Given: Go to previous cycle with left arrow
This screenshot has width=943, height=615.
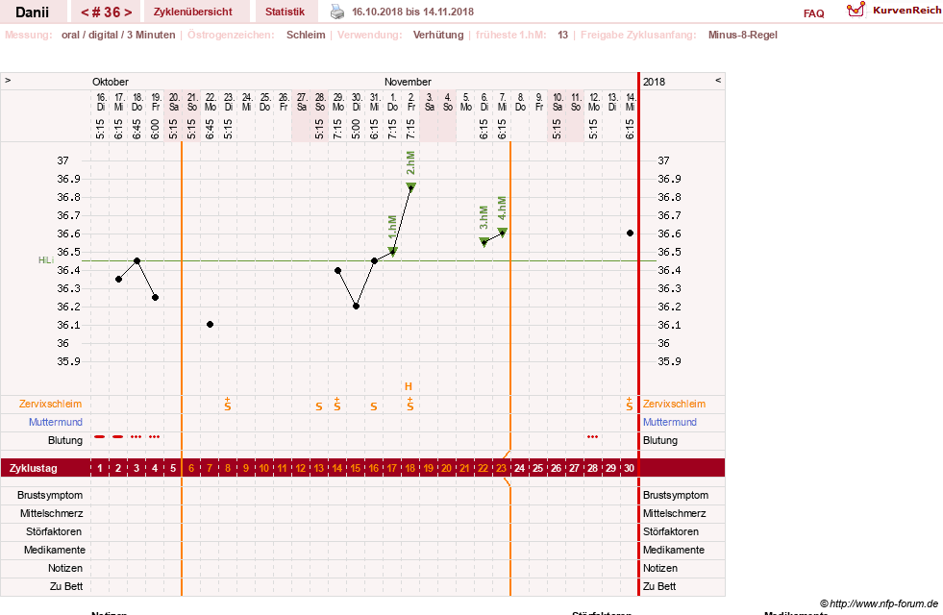Looking at the screenshot, I should [x=85, y=12].
